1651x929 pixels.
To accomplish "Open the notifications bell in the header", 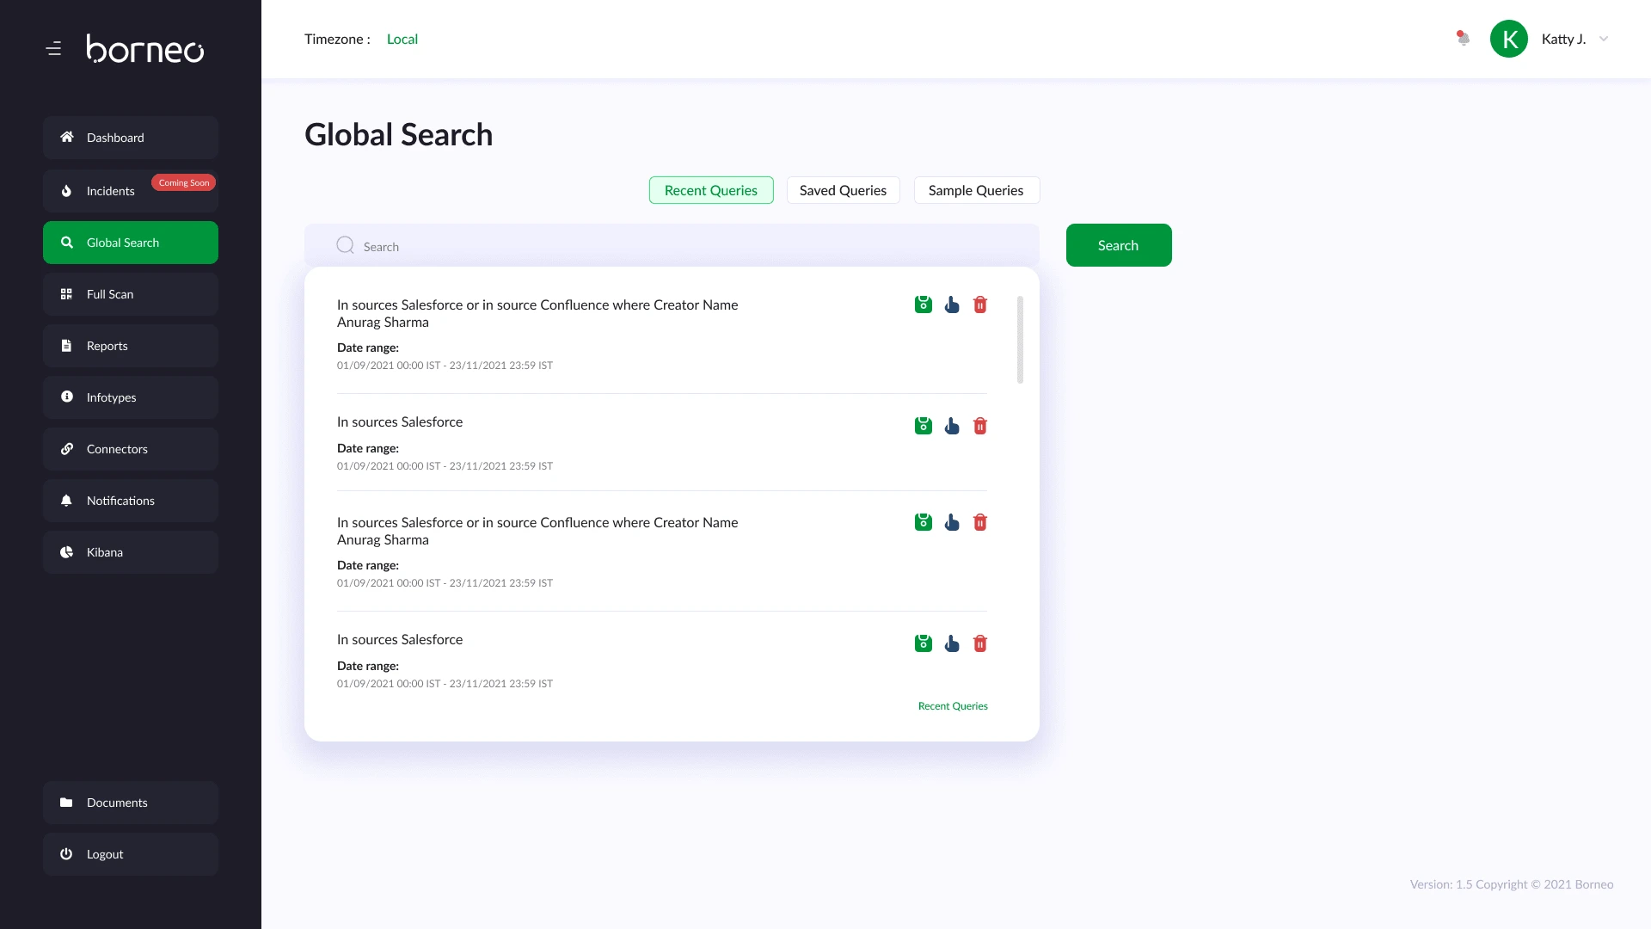I will pos(1463,39).
